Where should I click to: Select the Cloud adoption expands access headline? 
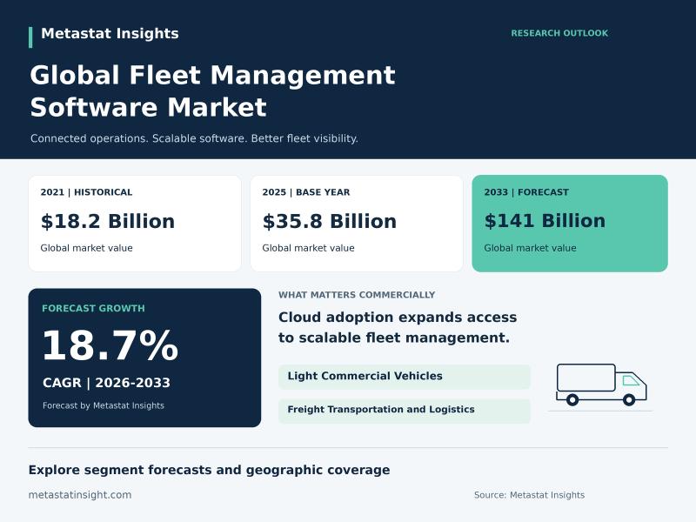point(398,328)
